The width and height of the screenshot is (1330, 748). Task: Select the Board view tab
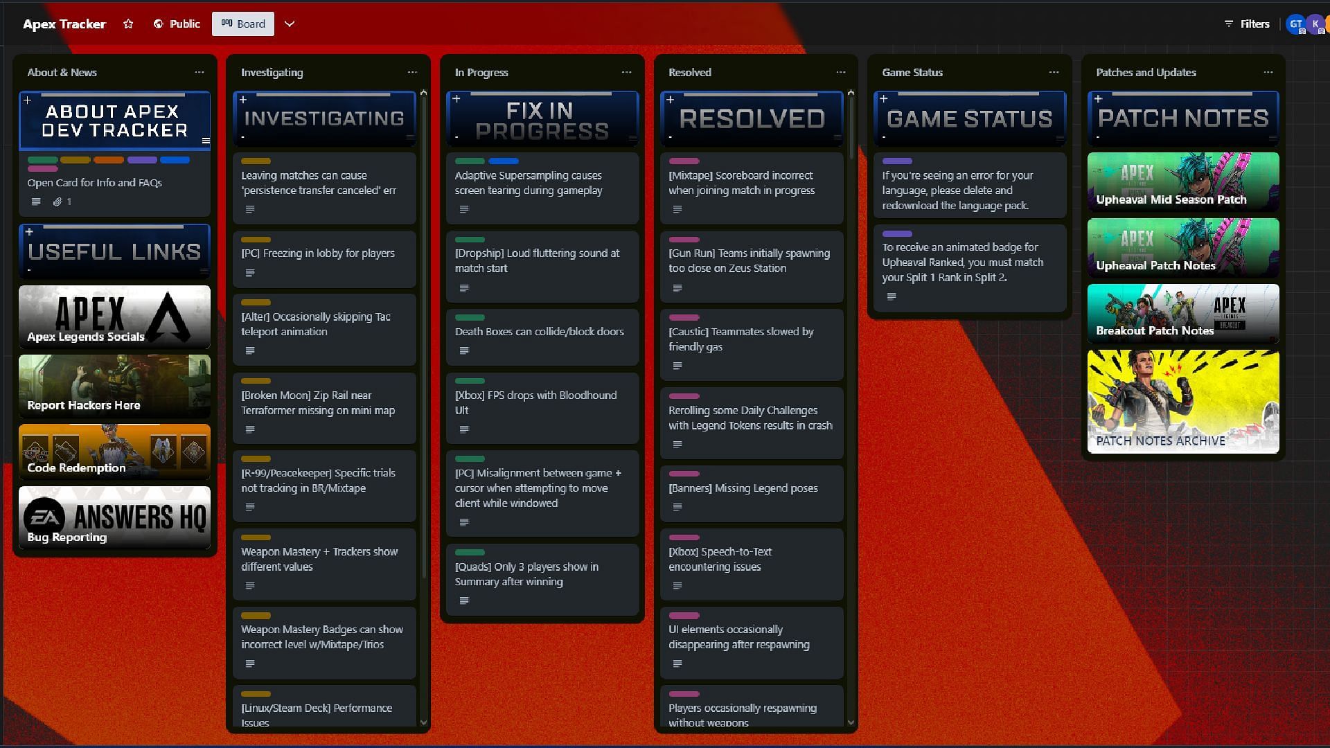point(243,24)
